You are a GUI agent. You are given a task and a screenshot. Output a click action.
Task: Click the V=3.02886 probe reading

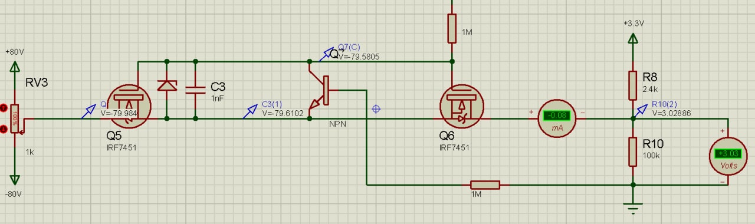[672, 113]
